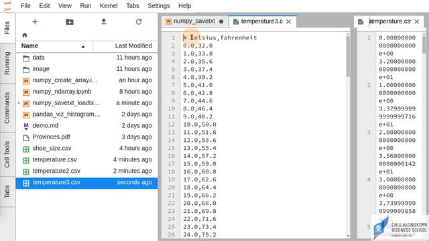Select the image folder name
The width and height of the screenshot is (429, 241).
tap(41, 69)
